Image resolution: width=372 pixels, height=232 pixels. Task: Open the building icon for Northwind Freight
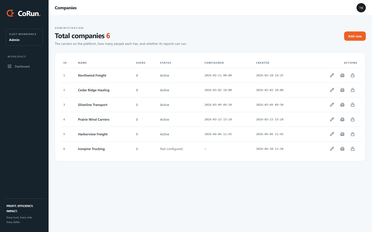pos(342,75)
